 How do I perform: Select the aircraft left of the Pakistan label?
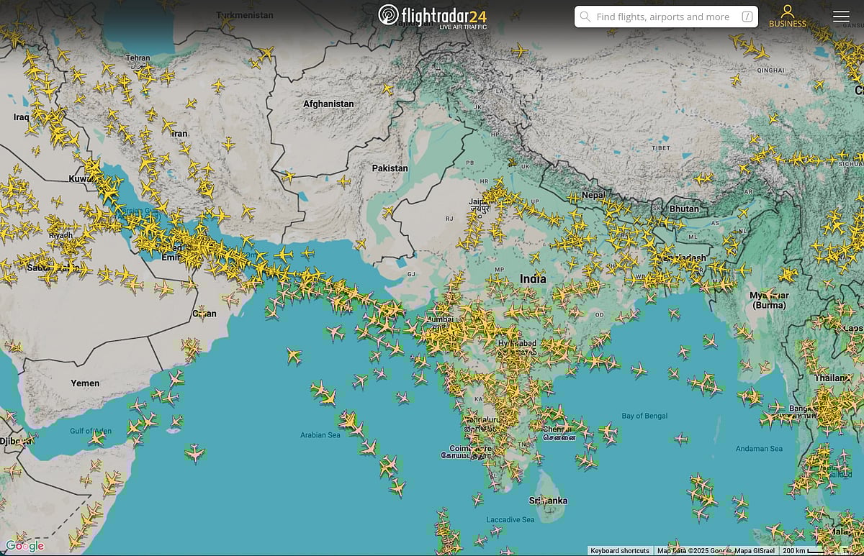coord(344,181)
